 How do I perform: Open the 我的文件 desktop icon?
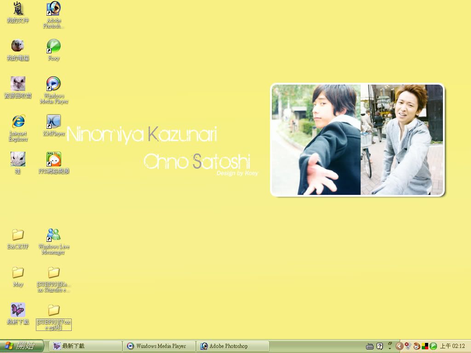click(x=18, y=9)
